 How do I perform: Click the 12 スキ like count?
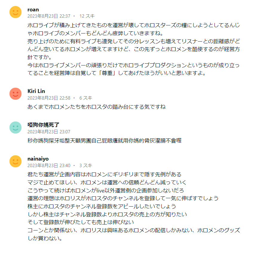[x=87, y=16]
